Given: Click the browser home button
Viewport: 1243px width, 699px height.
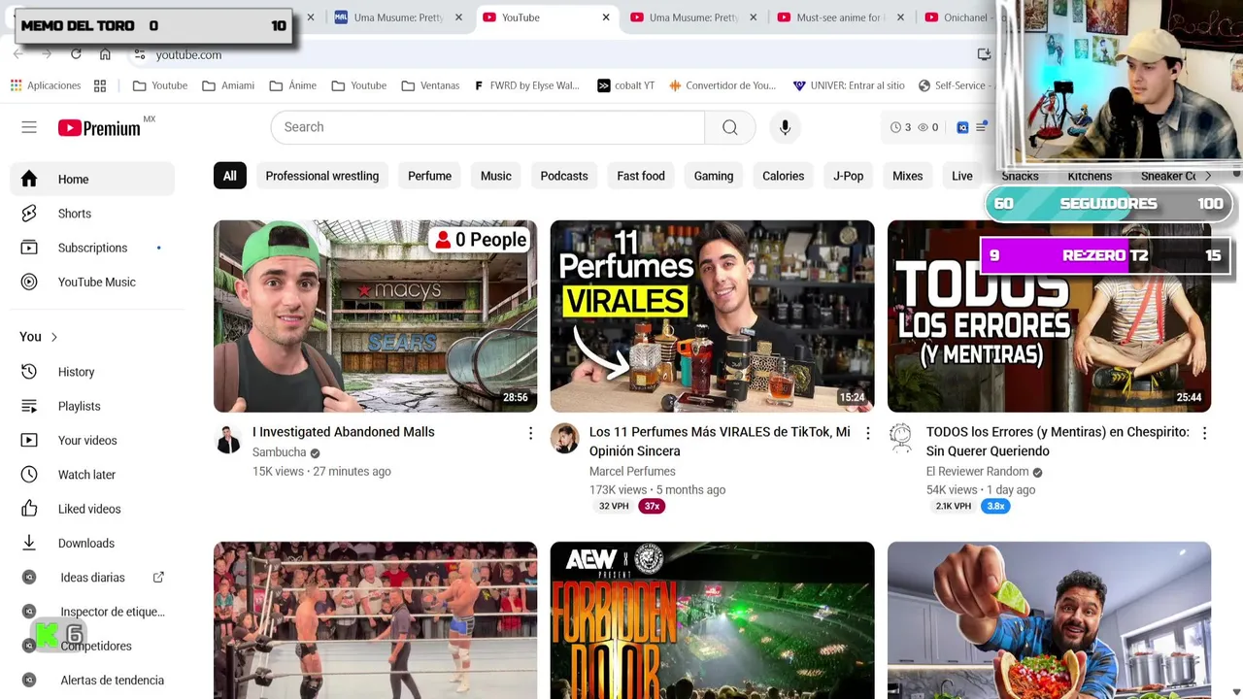Looking at the screenshot, I should point(105,54).
